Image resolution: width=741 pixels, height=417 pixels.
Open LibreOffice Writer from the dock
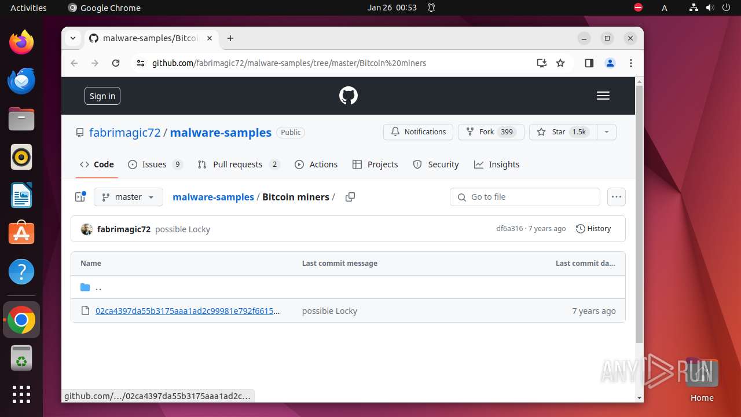pos(21,195)
